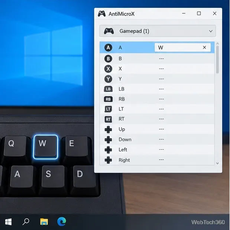
Task: Click the scrollbar down arrow
Action: (x=217, y=163)
